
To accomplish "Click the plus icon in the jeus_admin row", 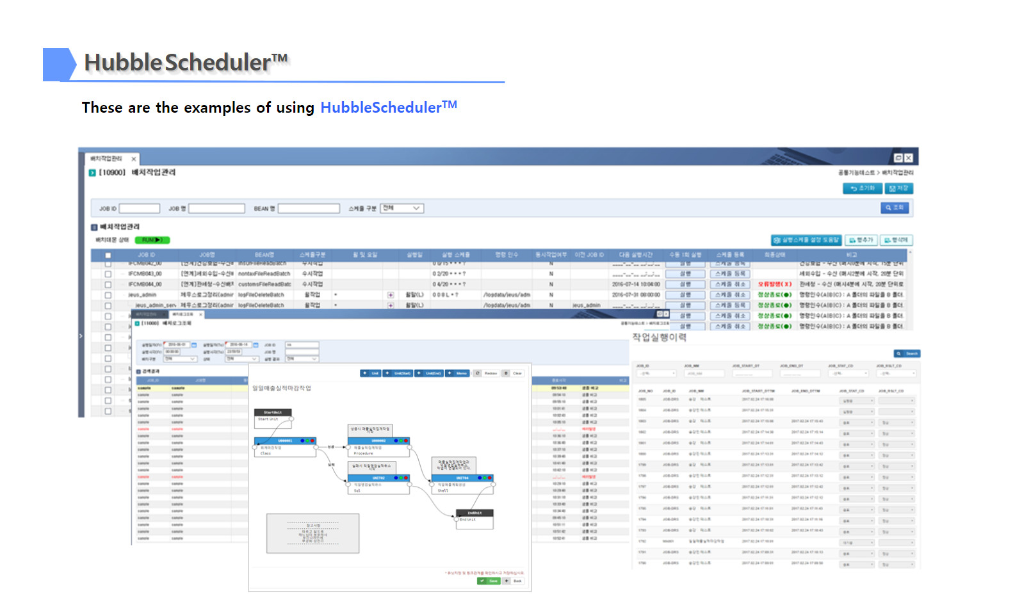I will point(390,295).
